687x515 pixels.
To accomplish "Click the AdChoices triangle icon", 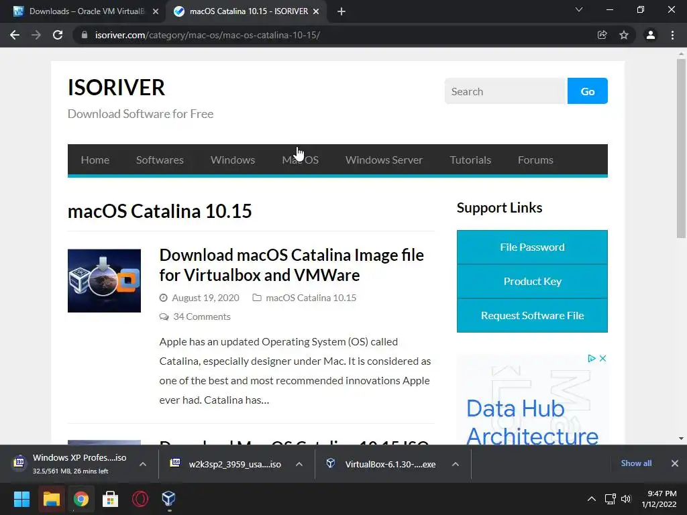I will (x=592, y=358).
